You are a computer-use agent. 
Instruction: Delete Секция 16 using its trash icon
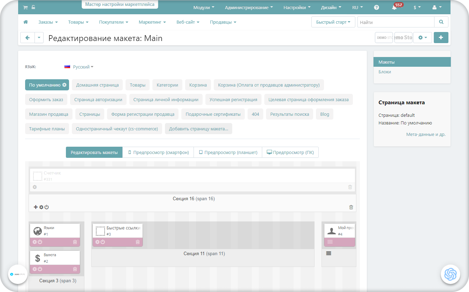[351, 207]
